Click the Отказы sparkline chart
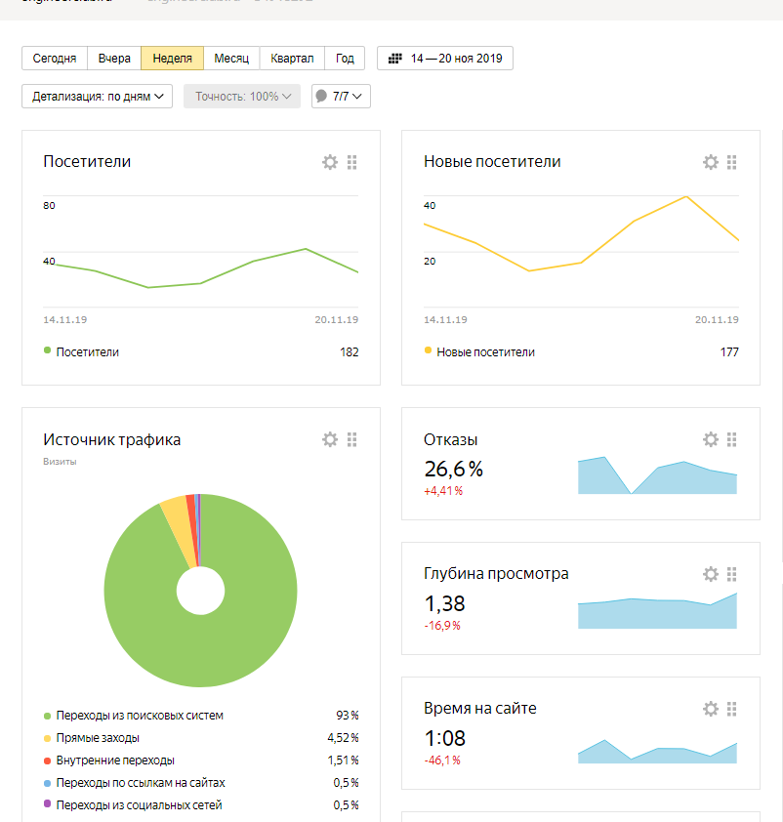 click(x=657, y=476)
